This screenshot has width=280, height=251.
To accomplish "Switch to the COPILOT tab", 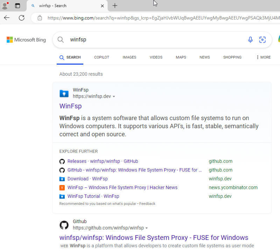I will pyautogui.click(x=101, y=57).
